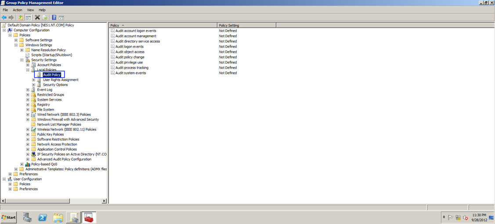The height and width of the screenshot is (224, 495).
Task: Click the Audit account logon events icon
Action: [x=113, y=31]
